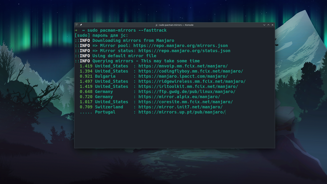This screenshot has height=184, width=327.
Task: Click the response time value 1.017
Action: tap(86, 102)
